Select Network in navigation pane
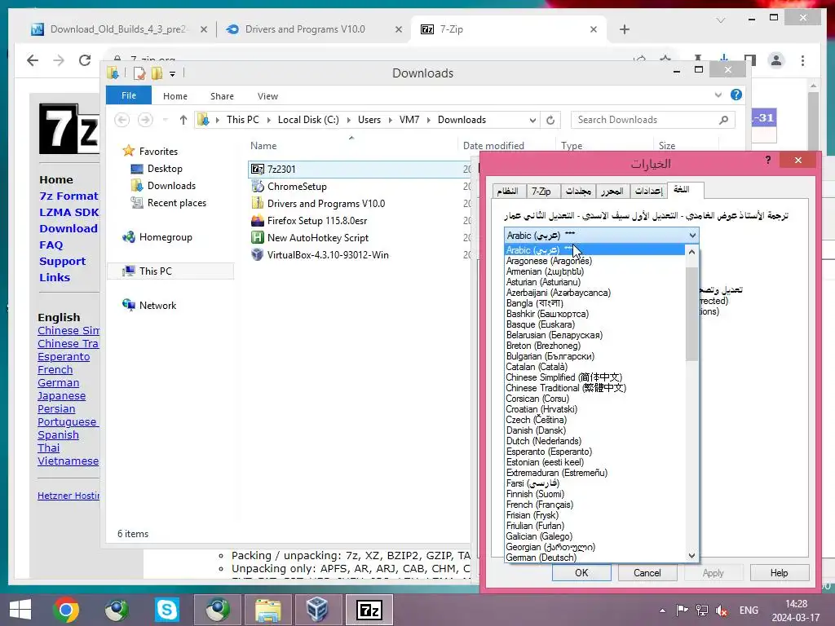Screen dimensions: 835x626 click(157, 306)
